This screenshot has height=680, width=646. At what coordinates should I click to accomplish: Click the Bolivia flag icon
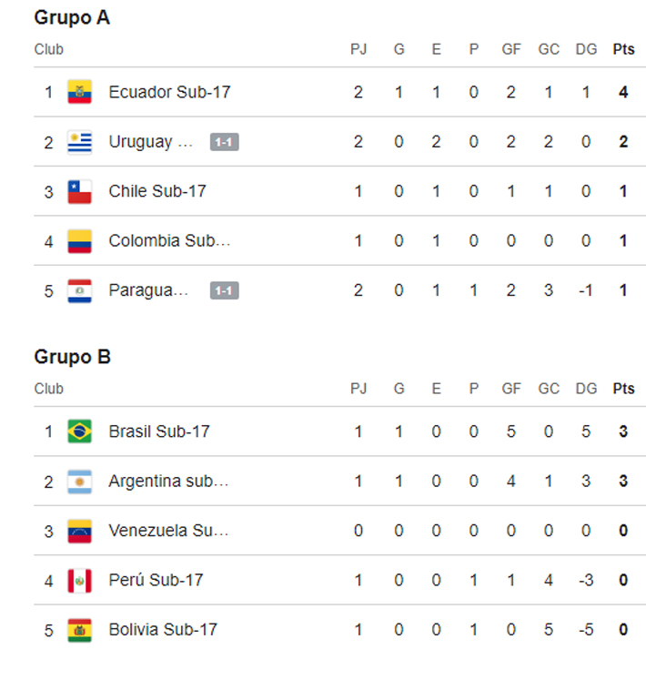80,630
